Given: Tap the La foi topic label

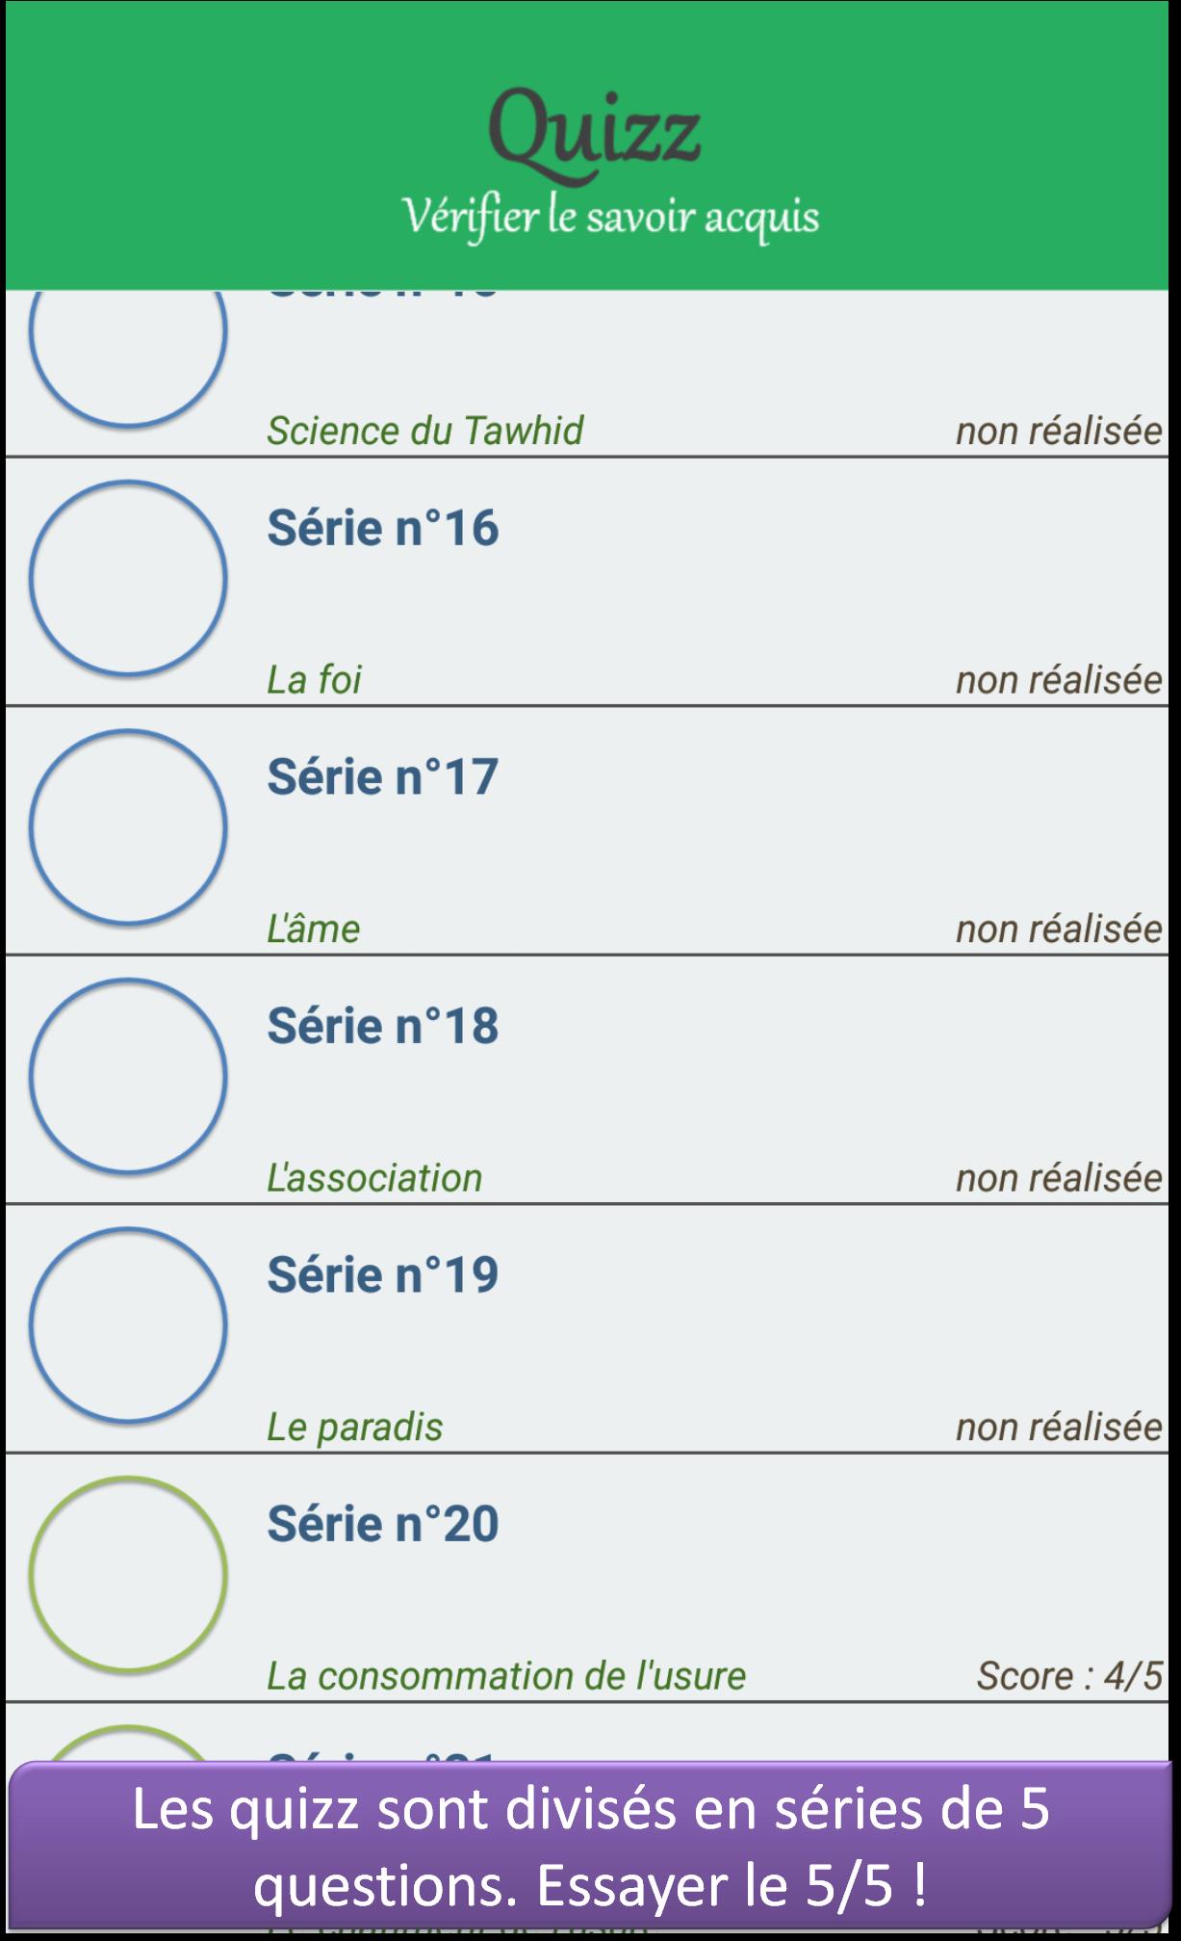Looking at the screenshot, I should [314, 680].
